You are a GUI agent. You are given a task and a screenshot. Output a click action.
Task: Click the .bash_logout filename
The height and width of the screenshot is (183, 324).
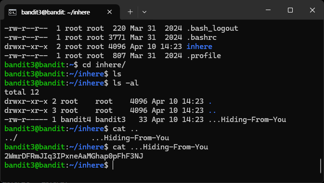click(212, 28)
